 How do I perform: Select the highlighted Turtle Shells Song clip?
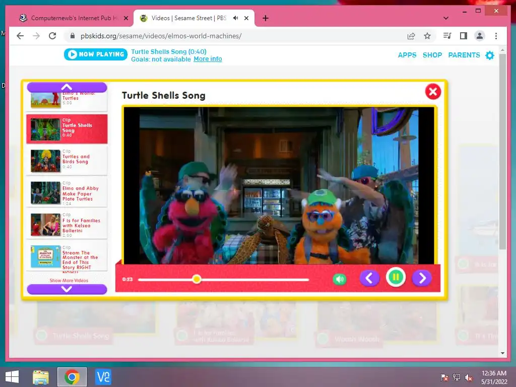click(x=67, y=128)
